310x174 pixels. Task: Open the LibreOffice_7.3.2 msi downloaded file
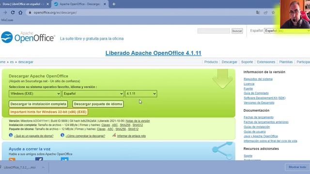pos(19,167)
